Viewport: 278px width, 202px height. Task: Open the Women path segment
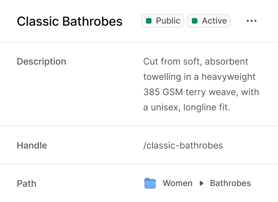177,183
